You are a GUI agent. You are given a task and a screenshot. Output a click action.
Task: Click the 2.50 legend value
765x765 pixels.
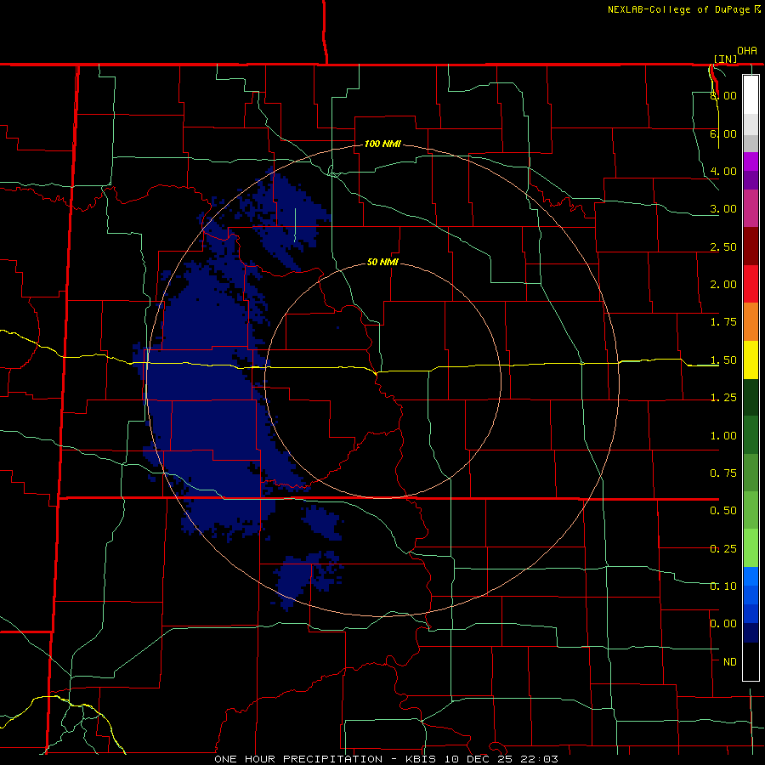pyautogui.click(x=723, y=246)
